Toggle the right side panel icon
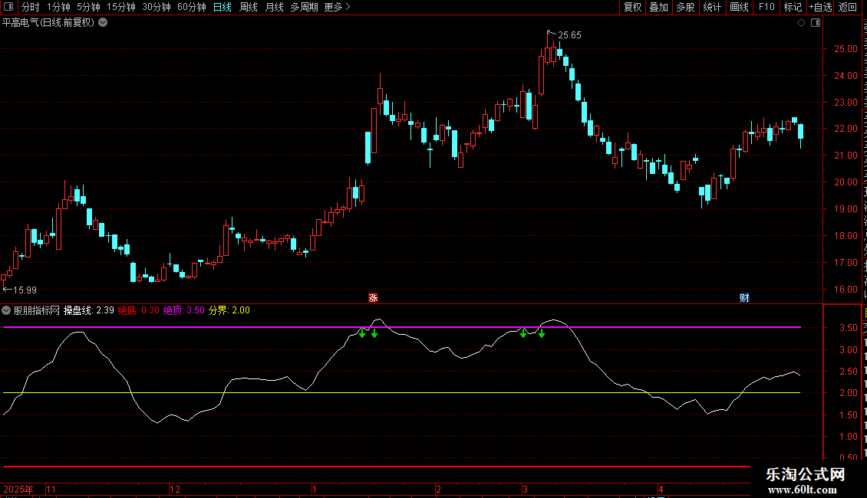867x498 pixels. click(x=816, y=23)
